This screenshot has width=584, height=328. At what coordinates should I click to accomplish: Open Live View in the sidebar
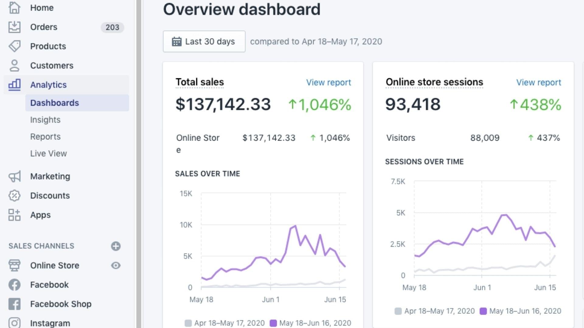pos(48,153)
